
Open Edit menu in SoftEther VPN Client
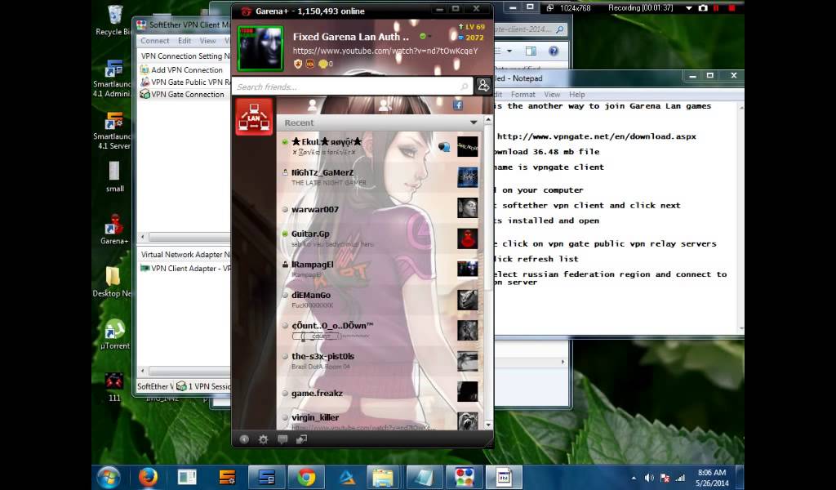click(185, 41)
